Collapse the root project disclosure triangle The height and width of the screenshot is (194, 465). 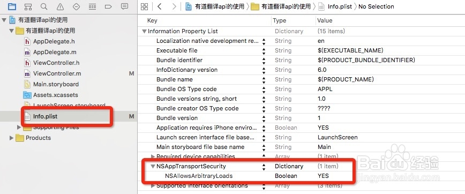tap(4, 20)
